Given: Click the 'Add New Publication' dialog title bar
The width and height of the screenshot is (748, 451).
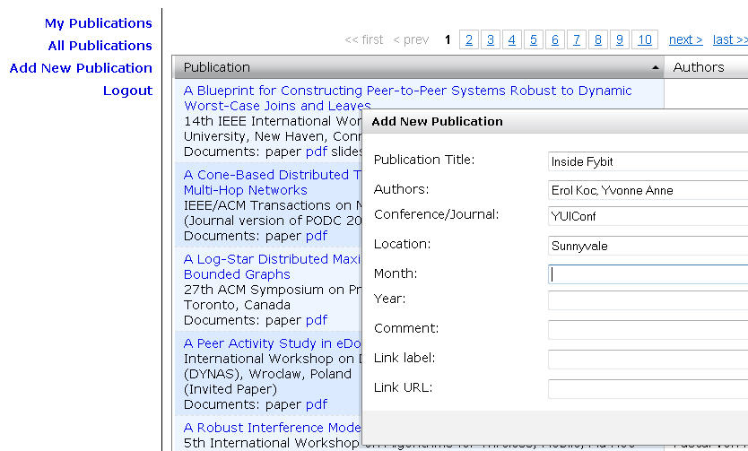Looking at the screenshot, I should click(555, 122).
